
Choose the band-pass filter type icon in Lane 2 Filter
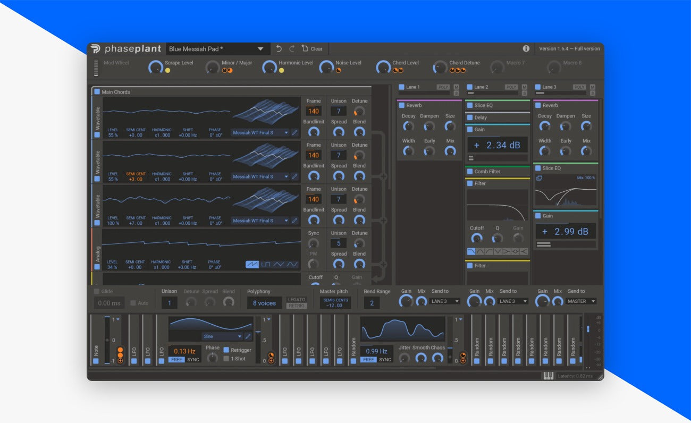pos(480,251)
